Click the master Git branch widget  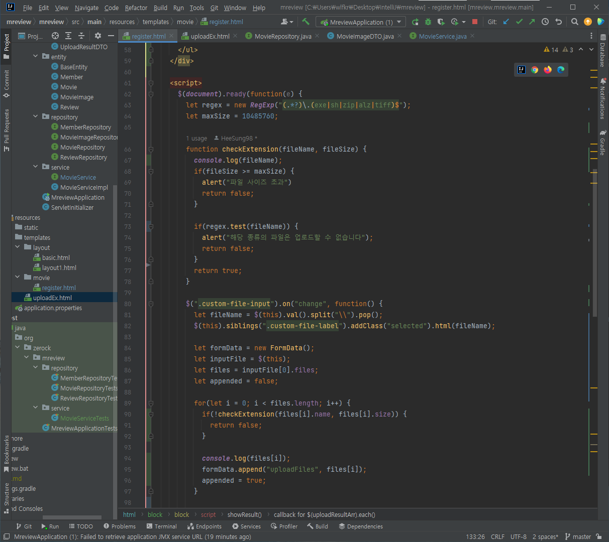click(578, 536)
